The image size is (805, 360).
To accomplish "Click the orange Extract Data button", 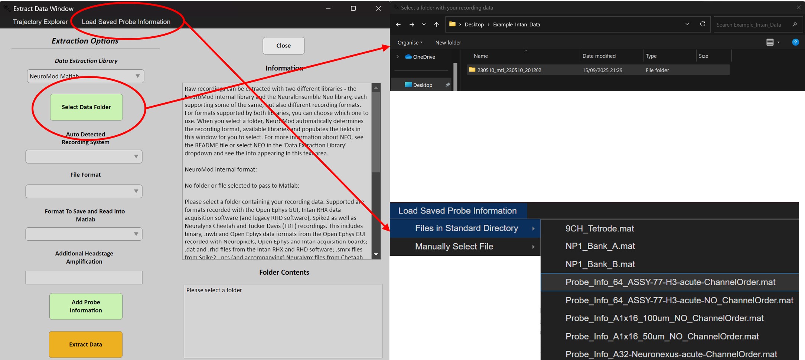I will click(x=85, y=344).
